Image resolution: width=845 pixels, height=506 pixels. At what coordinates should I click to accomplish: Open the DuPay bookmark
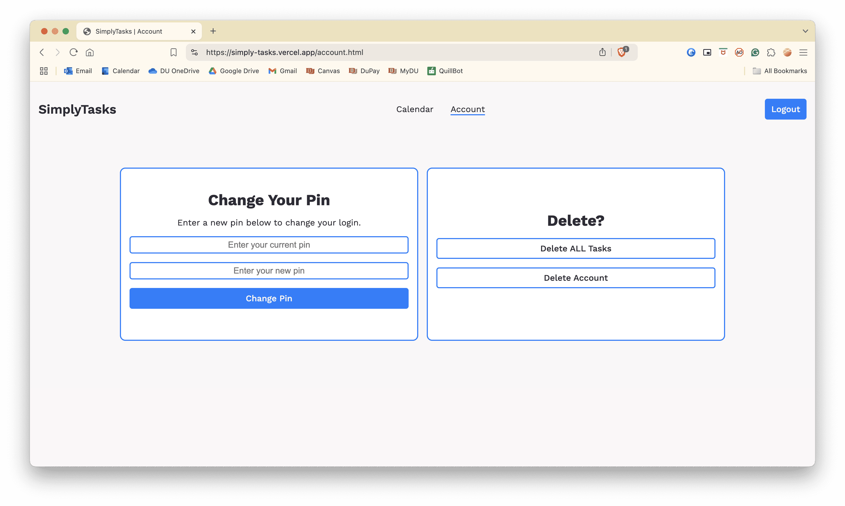364,71
